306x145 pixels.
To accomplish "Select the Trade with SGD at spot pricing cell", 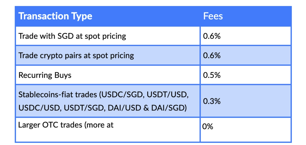I will click(x=108, y=36).
